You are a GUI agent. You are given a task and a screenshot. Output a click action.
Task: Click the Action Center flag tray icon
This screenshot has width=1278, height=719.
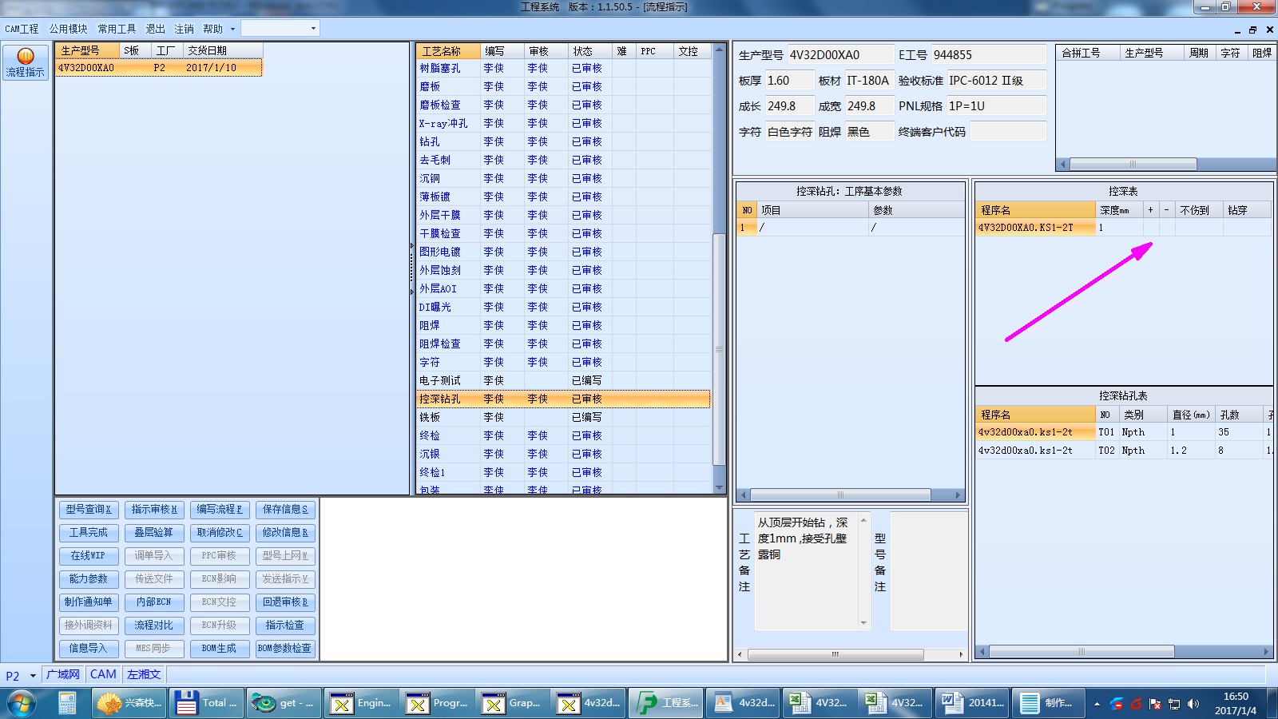pyautogui.click(x=1155, y=704)
